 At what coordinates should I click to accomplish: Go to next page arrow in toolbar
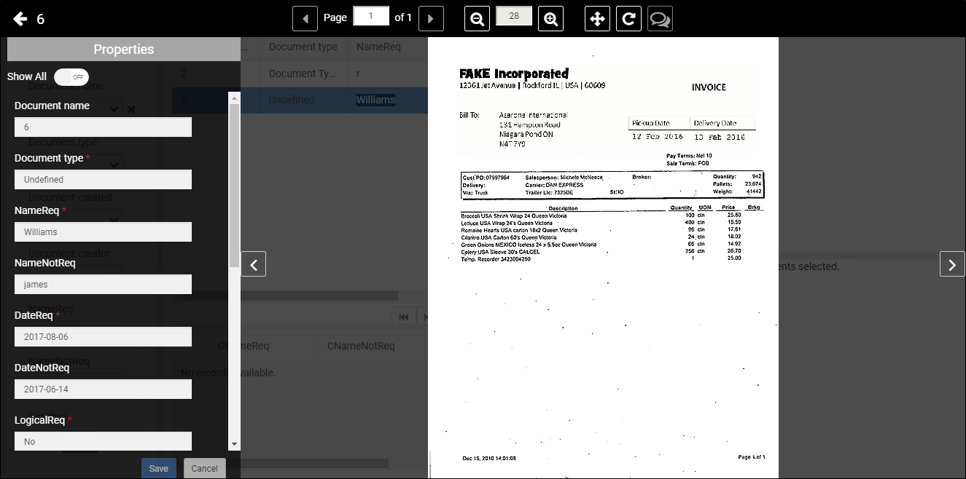click(x=431, y=18)
